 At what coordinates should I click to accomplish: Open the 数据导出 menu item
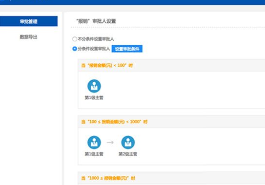(x=29, y=37)
